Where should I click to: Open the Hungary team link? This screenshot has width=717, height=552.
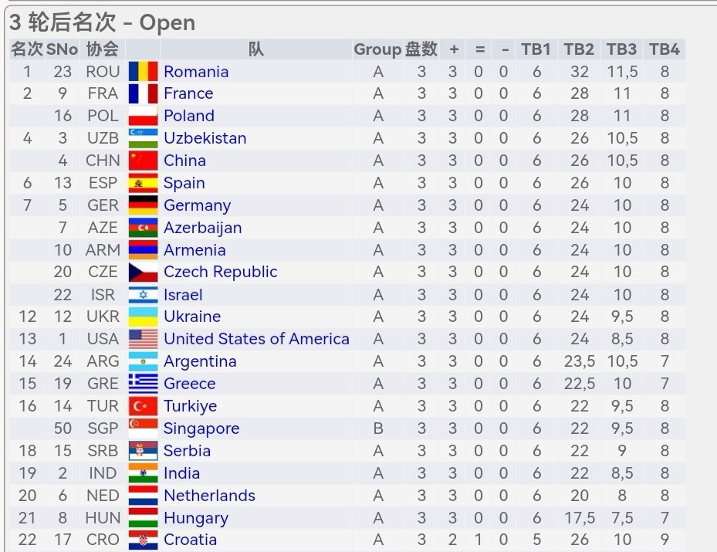[196, 518]
